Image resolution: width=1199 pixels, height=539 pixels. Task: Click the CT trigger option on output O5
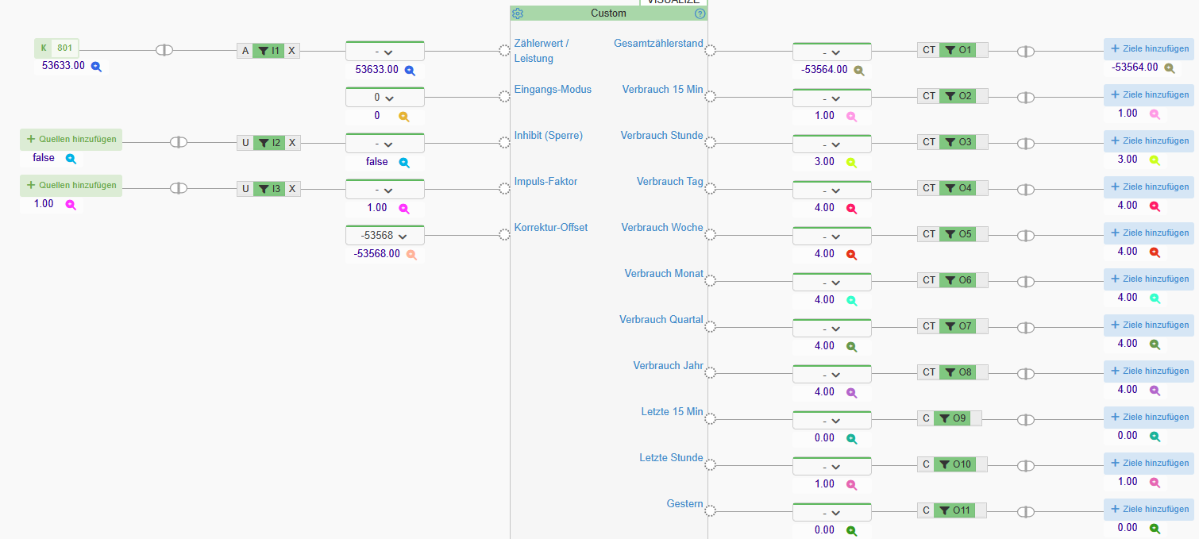coord(928,234)
